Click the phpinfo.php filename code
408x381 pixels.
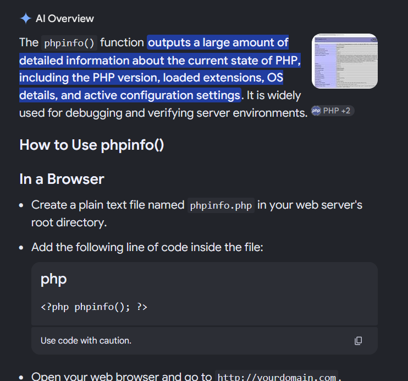point(221,205)
